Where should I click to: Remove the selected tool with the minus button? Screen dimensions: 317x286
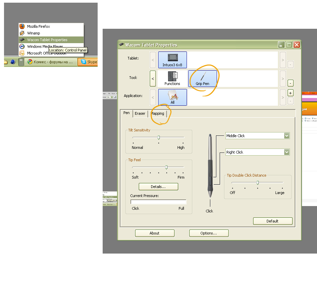coord(291,83)
